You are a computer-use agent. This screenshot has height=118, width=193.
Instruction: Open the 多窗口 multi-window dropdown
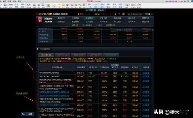coord(133,5)
